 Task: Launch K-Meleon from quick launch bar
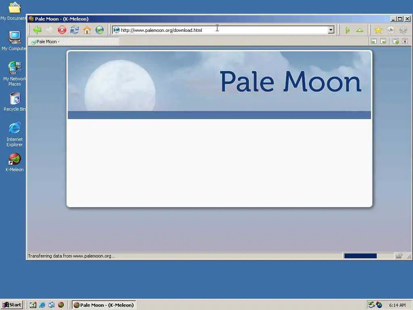coord(61,305)
